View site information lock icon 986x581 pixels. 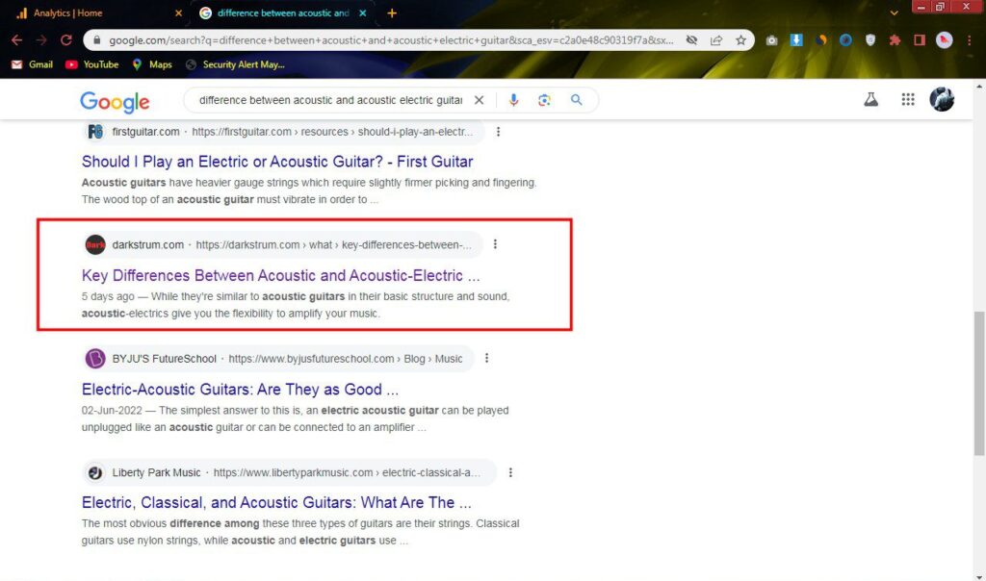pos(96,40)
